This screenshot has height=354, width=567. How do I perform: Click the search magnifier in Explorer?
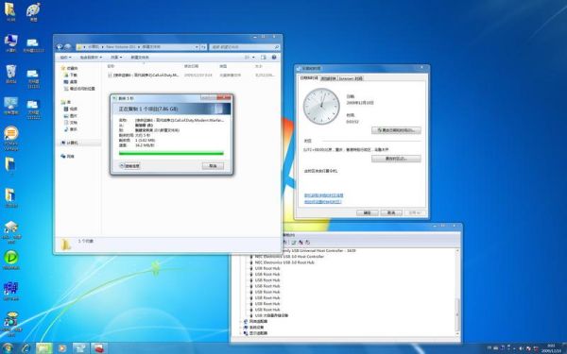coord(277,47)
